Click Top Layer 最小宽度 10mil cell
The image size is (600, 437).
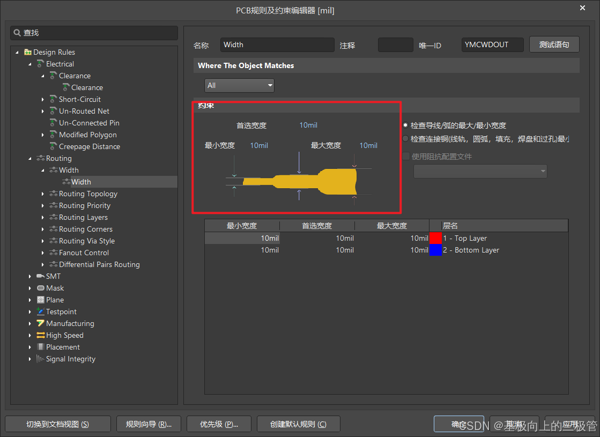(242, 238)
